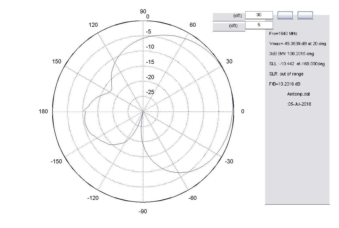This screenshot has height=228, width=339.
Task: Click the 180 degree label left of the plot
Action: coord(43,112)
